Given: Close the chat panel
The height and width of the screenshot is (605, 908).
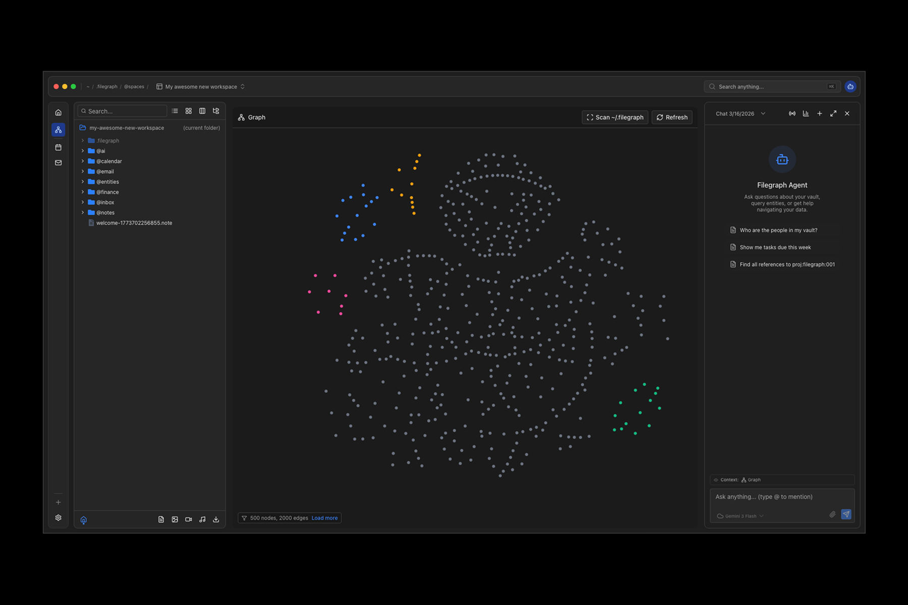Looking at the screenshot, I should click(x=847, y=114).
